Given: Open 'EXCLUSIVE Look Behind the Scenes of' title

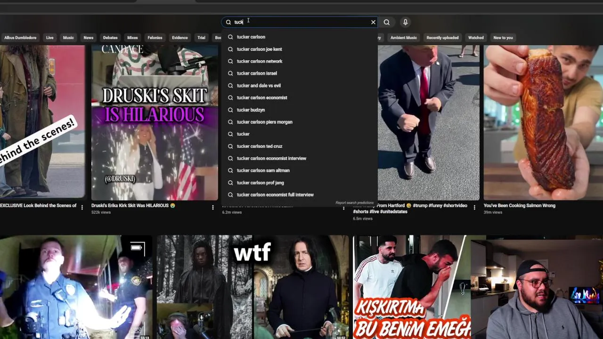Looking at the screenshot, I should pos(38,206).
